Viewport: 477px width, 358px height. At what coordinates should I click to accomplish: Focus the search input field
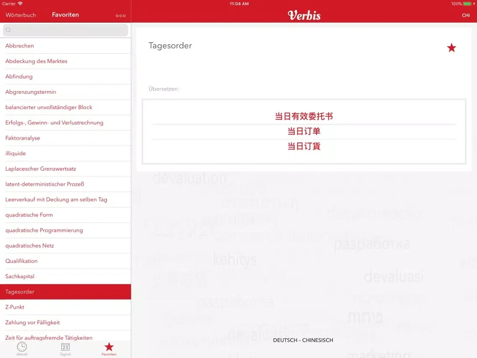[x=66, y=30]
